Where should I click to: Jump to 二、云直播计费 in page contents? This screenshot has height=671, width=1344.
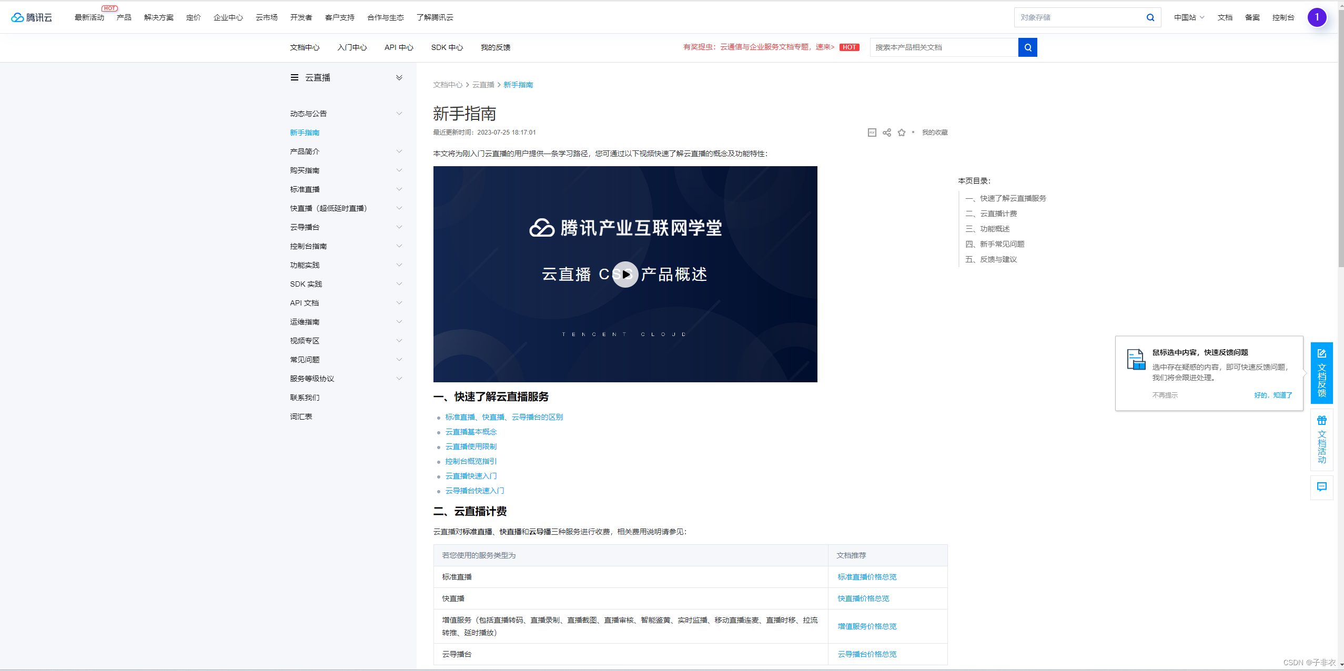991,213
